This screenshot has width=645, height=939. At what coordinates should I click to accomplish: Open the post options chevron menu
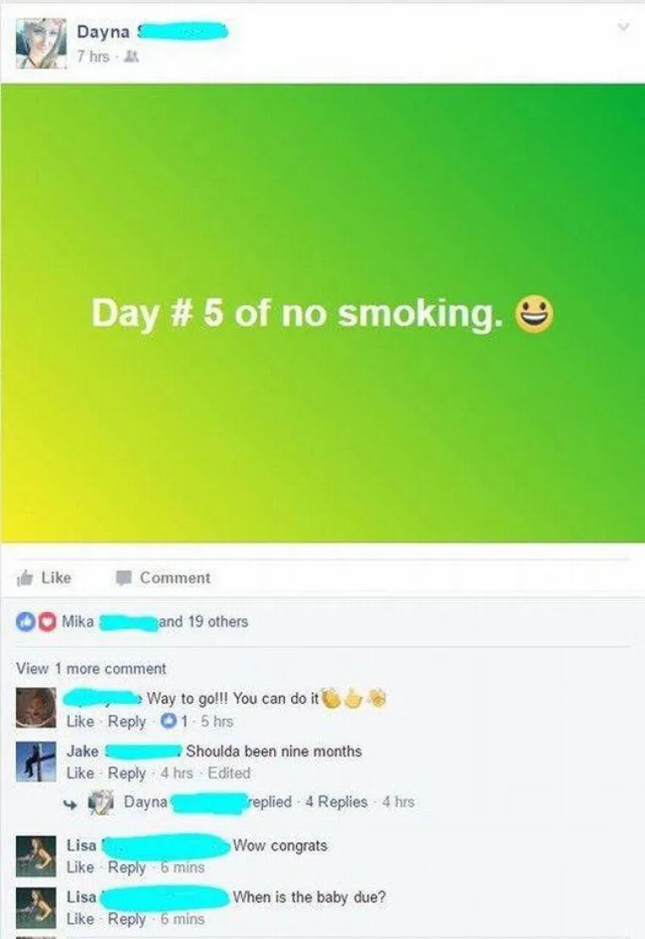pyautogui.click(x=624, y=27)
